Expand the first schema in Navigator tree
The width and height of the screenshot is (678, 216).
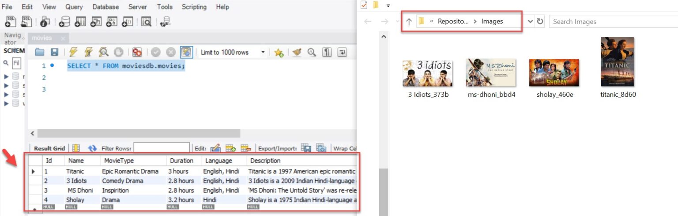coord(6,77)
